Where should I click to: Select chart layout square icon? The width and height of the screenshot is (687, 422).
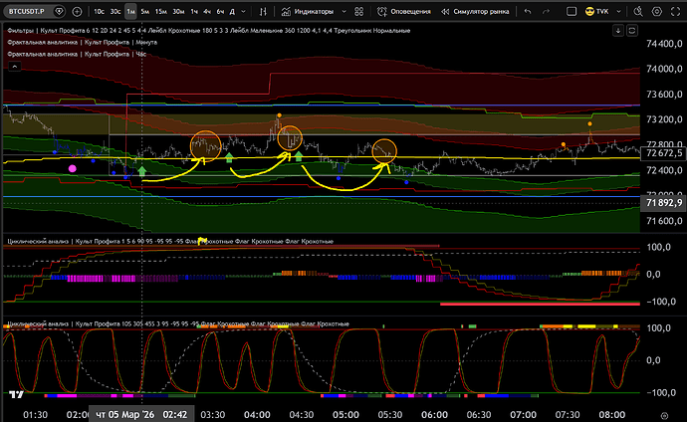pos(570,13)
